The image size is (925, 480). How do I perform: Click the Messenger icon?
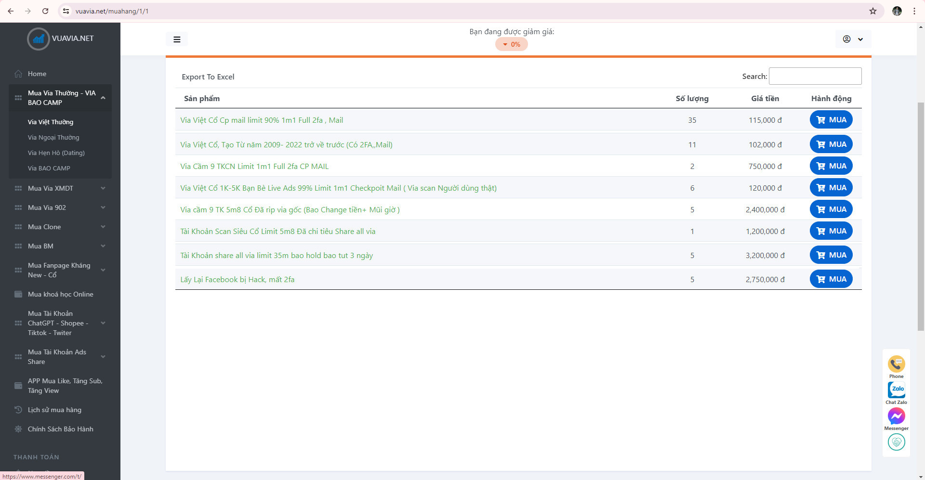pos(897,416)
